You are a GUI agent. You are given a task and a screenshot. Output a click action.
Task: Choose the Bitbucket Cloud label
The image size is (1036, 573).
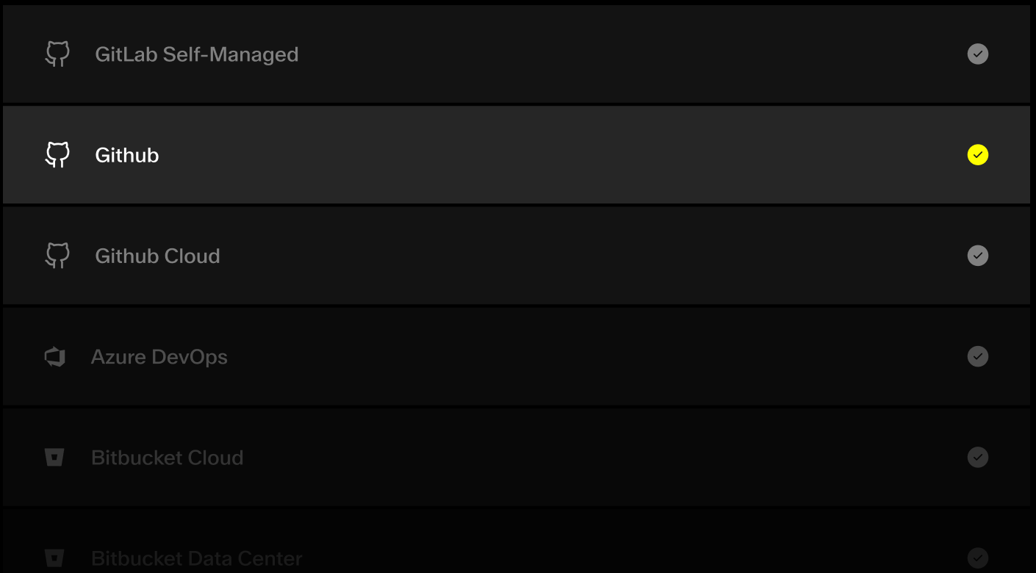coord(167,458)
